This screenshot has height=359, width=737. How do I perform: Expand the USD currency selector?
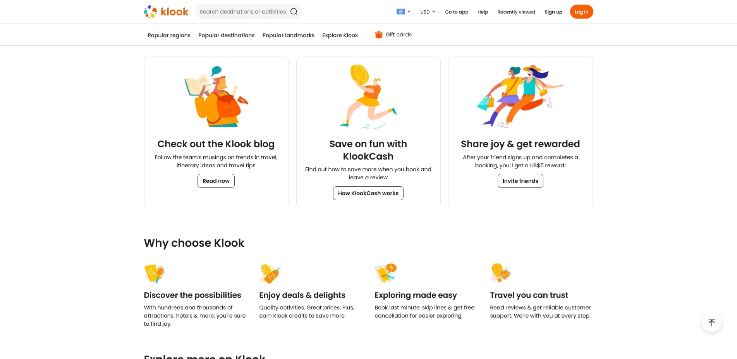(x=428, y=12)
